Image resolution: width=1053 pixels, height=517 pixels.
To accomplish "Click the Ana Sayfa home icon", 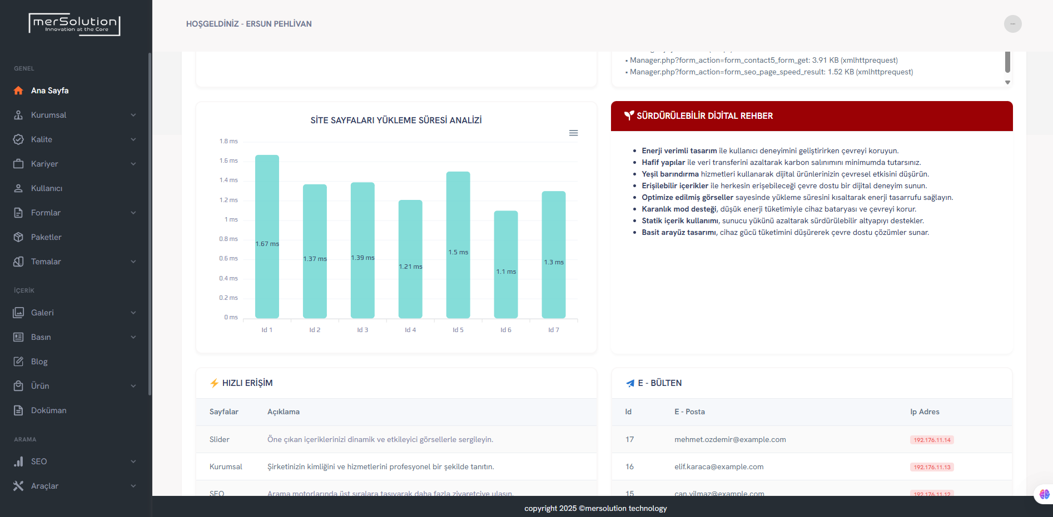I will tap(18, 91).
